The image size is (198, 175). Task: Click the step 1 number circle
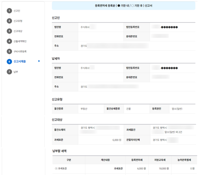coord(9,11)
